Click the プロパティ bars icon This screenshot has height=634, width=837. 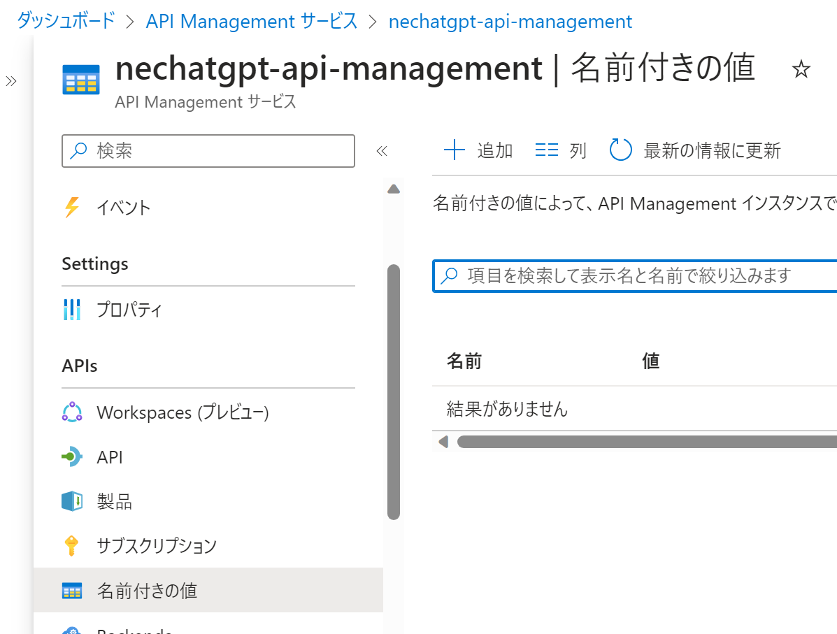71,309
